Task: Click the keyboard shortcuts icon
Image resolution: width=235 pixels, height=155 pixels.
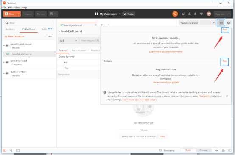Action: pyautogui.click(x=223, y=150)
